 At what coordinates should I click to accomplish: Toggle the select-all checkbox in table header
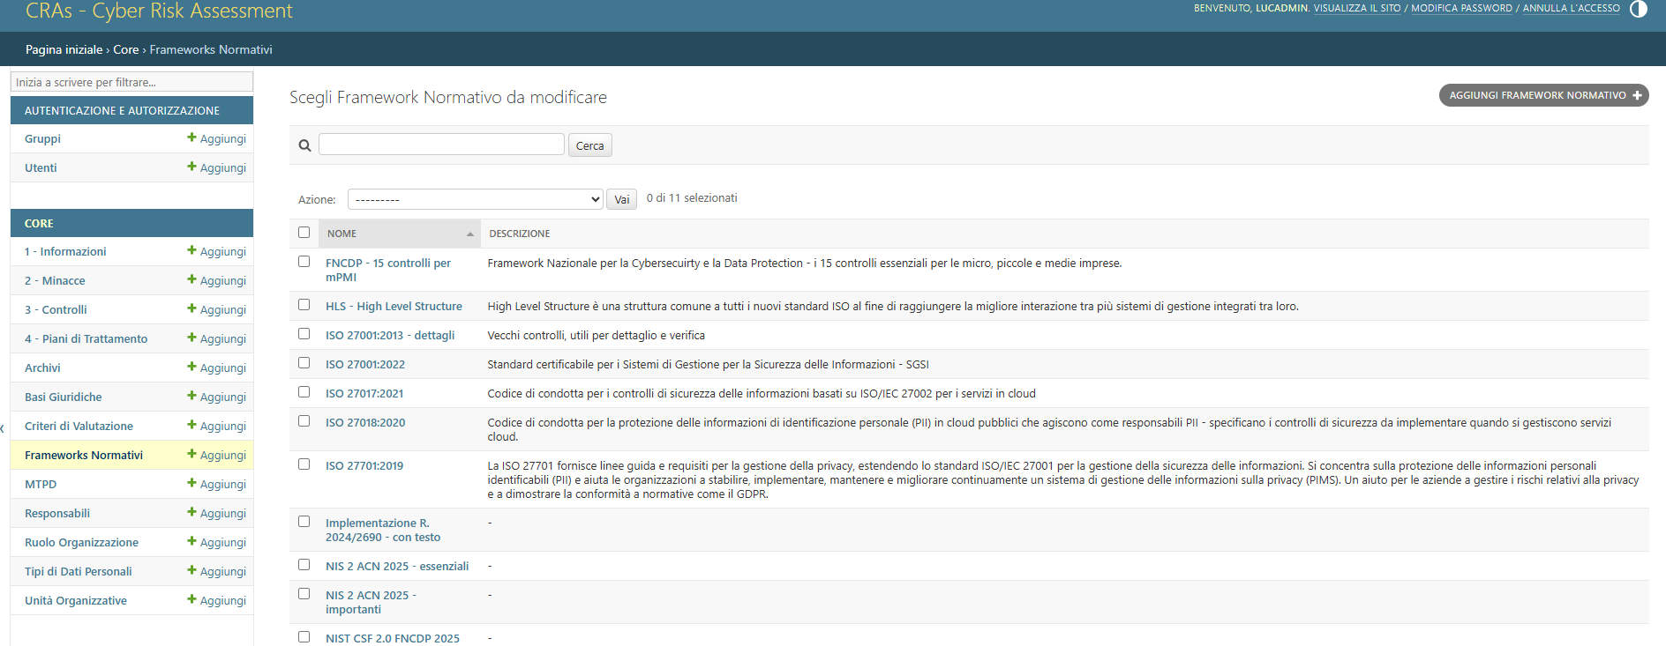point(304,233)
